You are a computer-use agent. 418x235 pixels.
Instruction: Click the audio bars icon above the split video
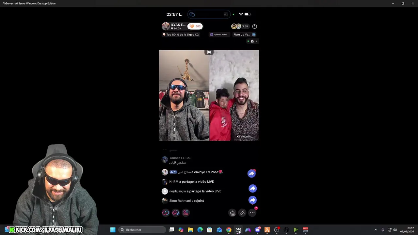click(x=209, y=52)
